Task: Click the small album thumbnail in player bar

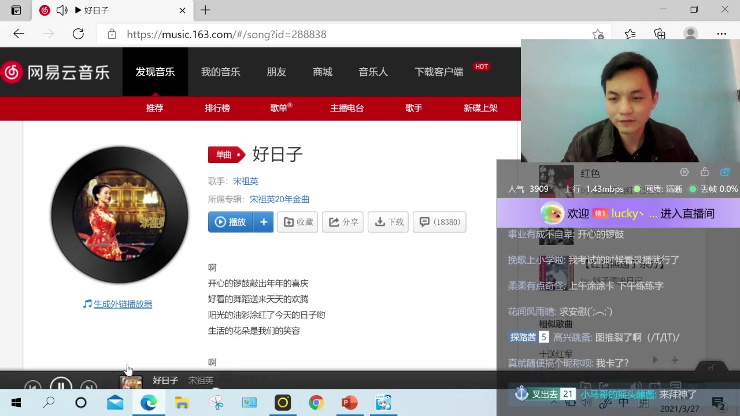Action: pos(131,382)
